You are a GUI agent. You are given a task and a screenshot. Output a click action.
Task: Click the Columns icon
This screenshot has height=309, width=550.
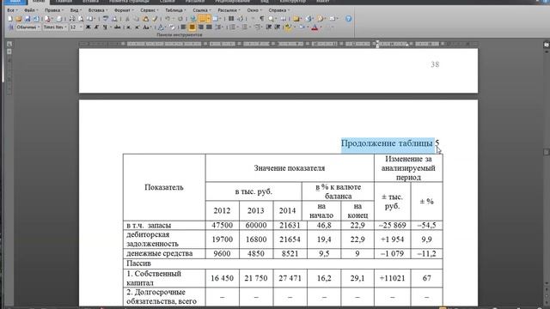click(231, 19)
